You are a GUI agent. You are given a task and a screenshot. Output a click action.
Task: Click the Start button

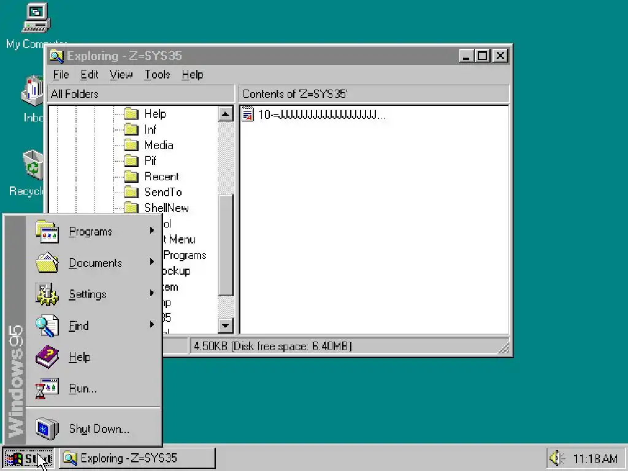tap(28, 458)
